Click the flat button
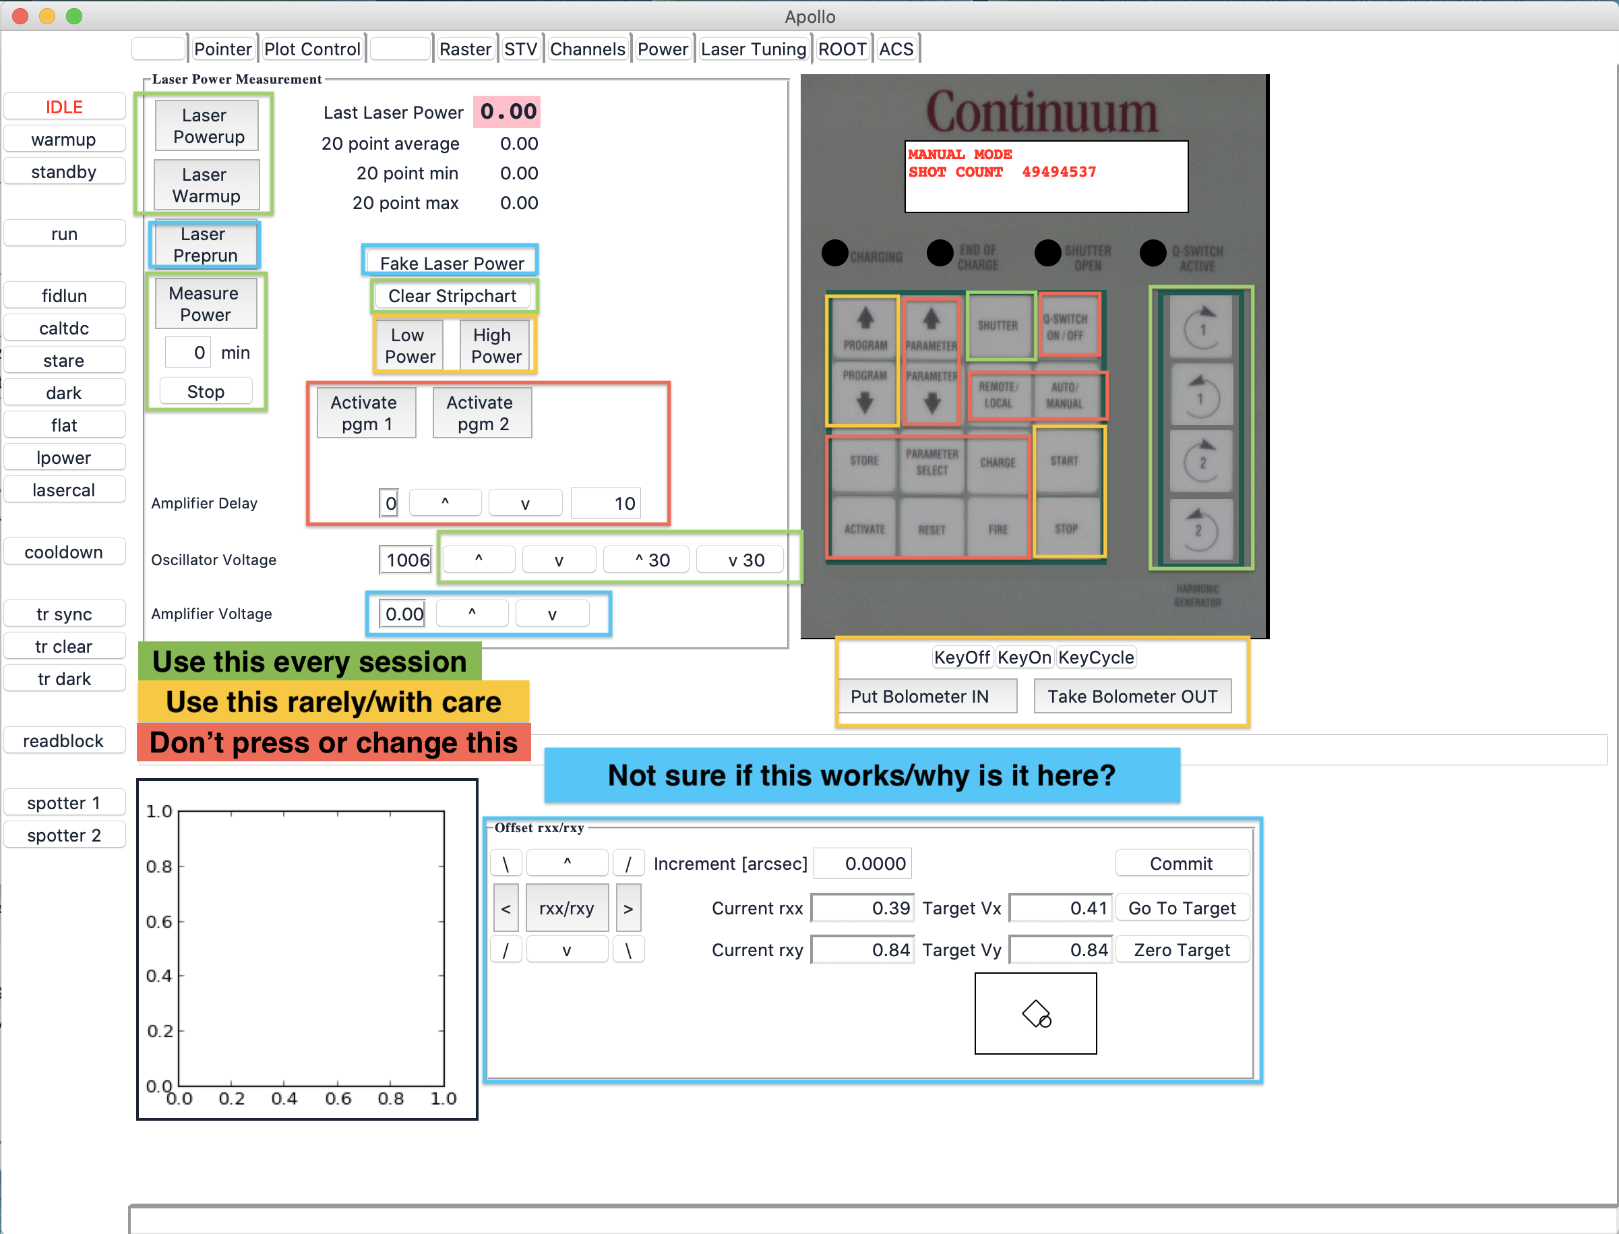The image size is (1619, 1234). point(65,425)
